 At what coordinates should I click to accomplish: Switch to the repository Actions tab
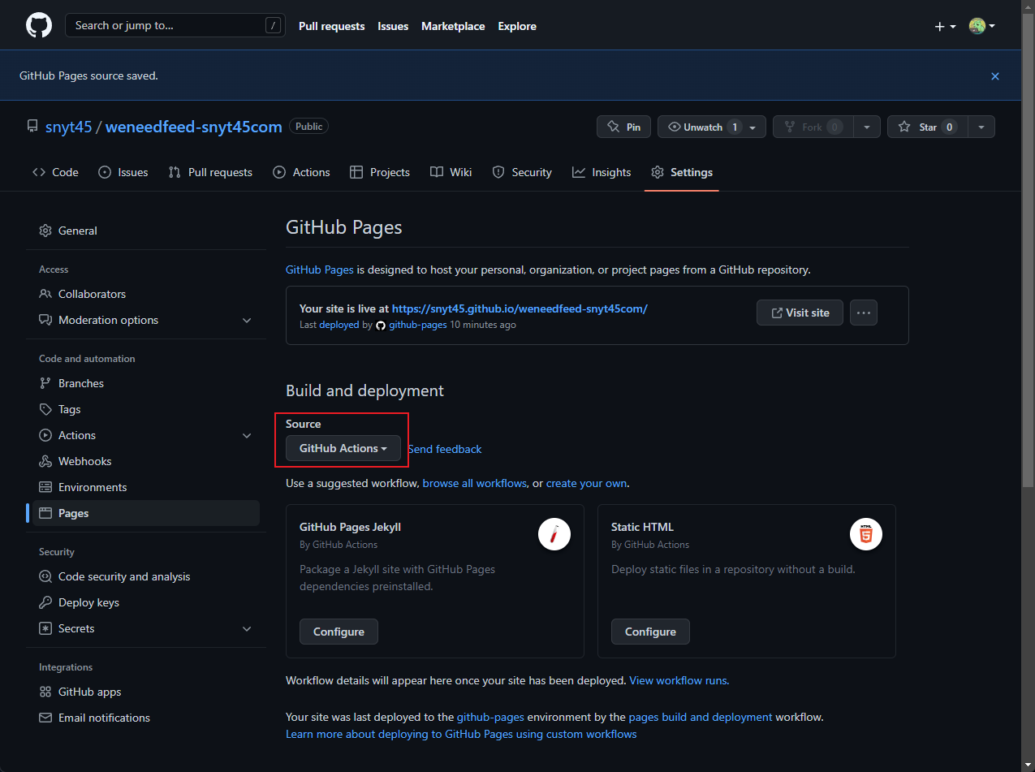point(301,172)
